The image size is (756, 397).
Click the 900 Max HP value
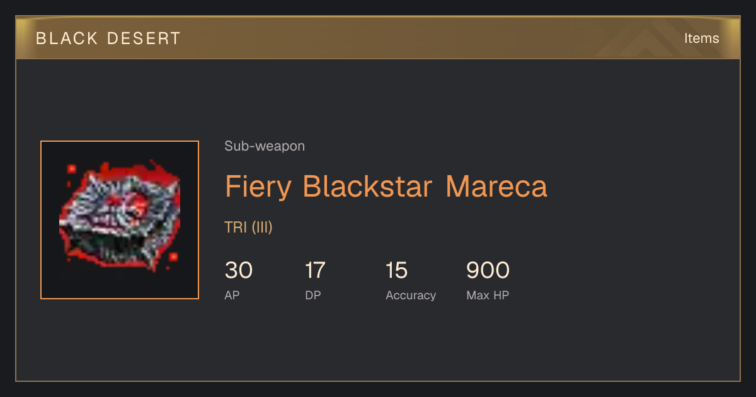pyautogui.click(x=488, y=270)
